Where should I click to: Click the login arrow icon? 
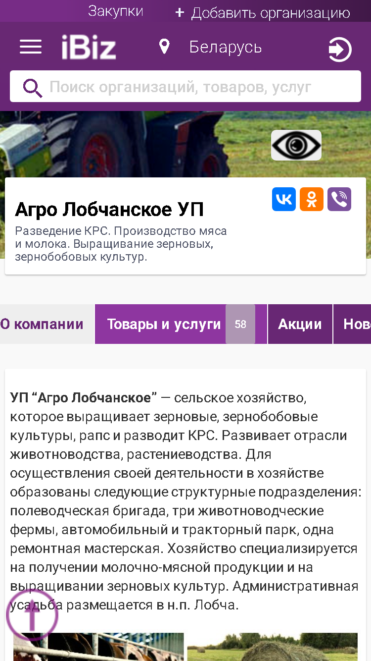340,50
